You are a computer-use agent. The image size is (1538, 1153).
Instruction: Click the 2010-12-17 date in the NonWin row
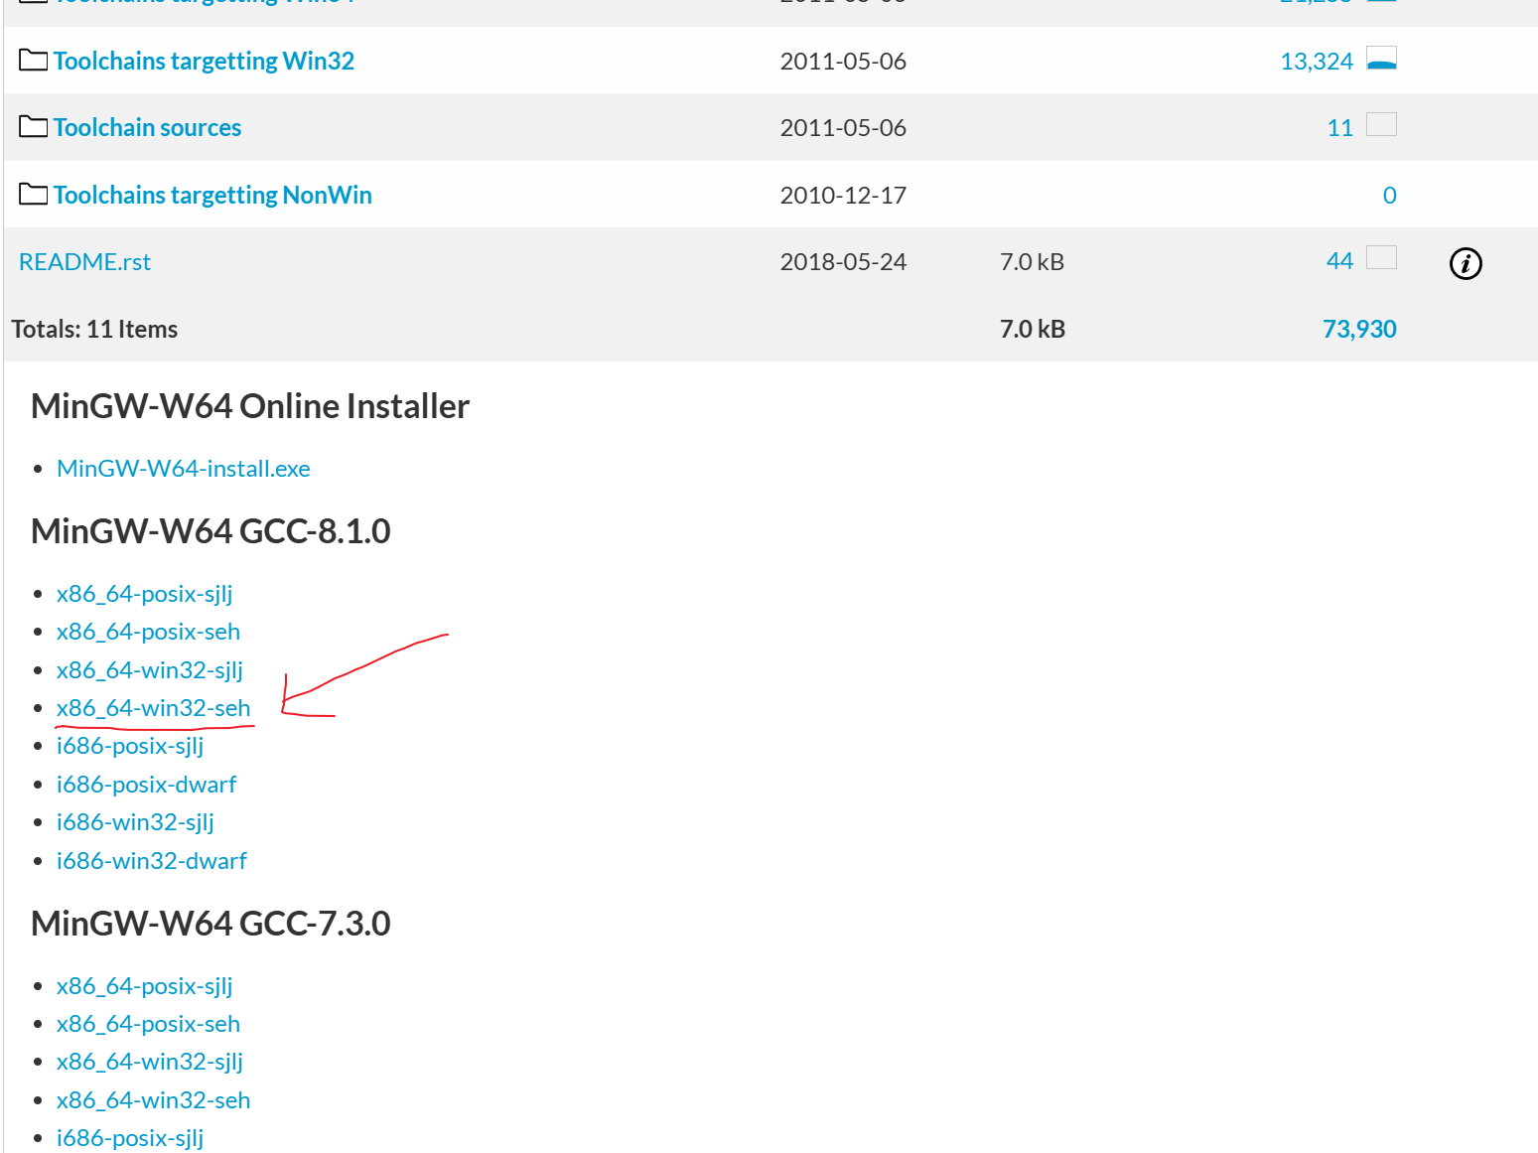pyautogui.click(x=843, y=196)
